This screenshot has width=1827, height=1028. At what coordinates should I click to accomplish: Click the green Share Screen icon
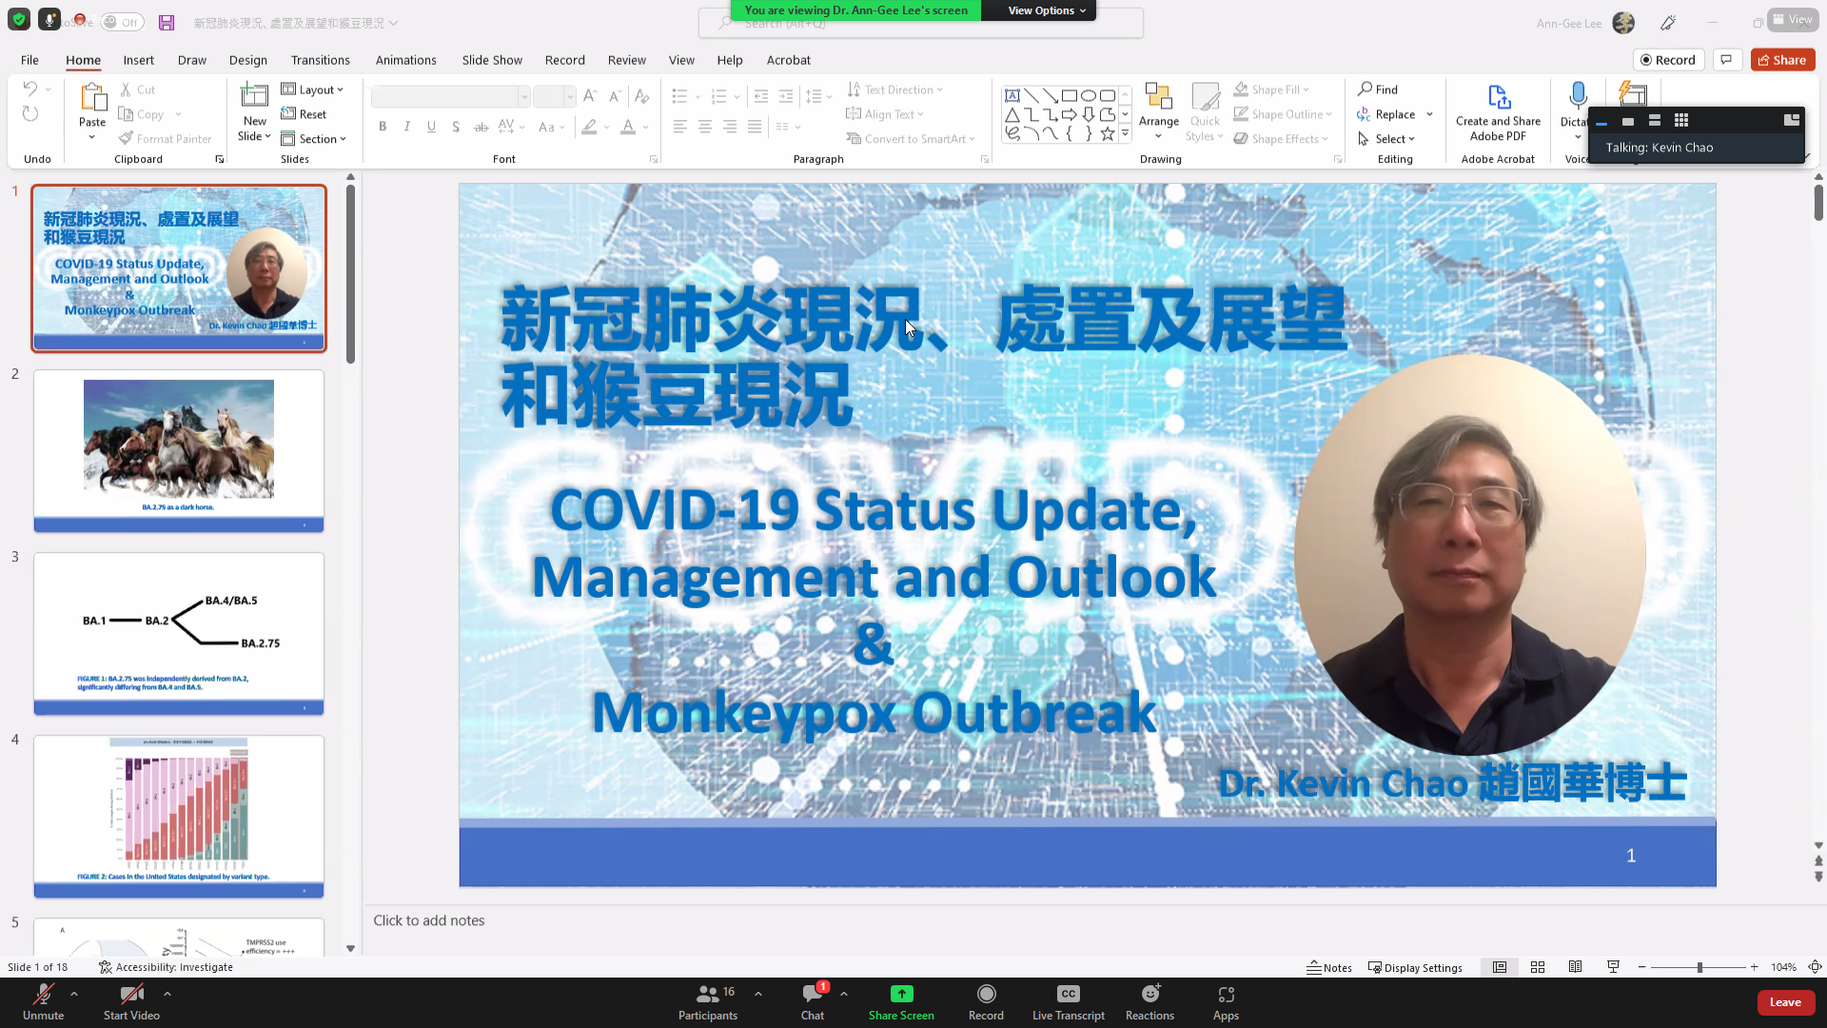(x=901, y=994)
